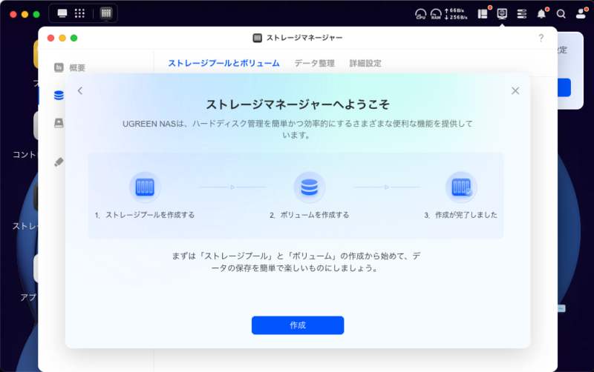594x372 pixels.
Task: Click the storage pool step icon
Action: coord(145,187)
